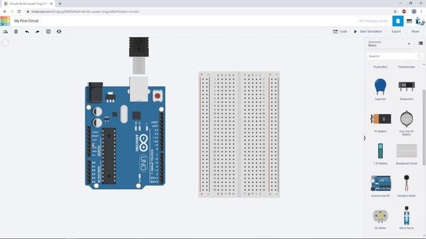Select the Breadboard Small component

(x=407, y=154)
